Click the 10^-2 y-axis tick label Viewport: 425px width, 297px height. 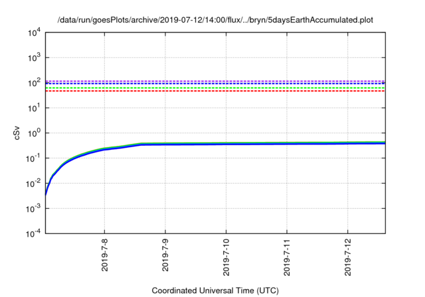[x=34, y=184]
